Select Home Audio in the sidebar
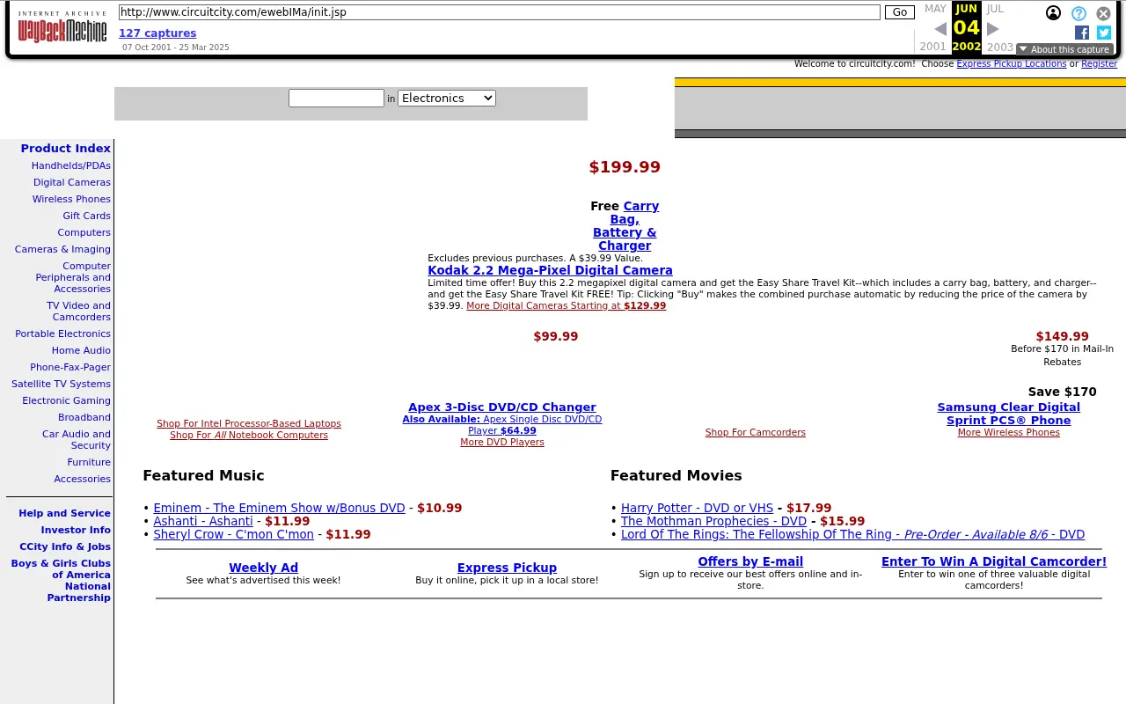 (x=81, y=350)
